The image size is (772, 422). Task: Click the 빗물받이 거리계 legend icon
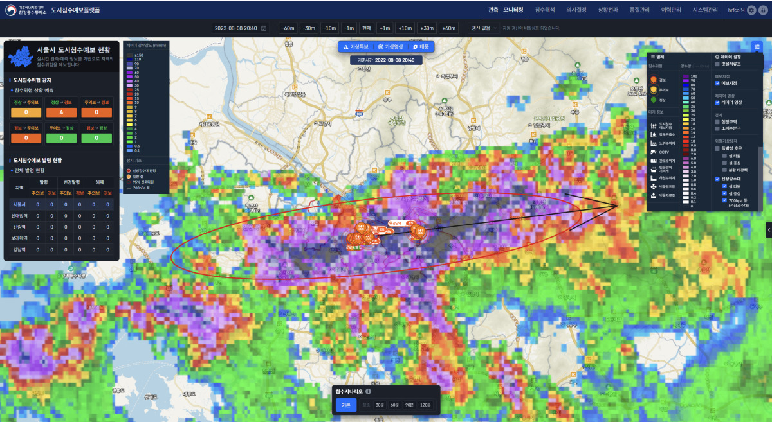[x=654, y=169]
